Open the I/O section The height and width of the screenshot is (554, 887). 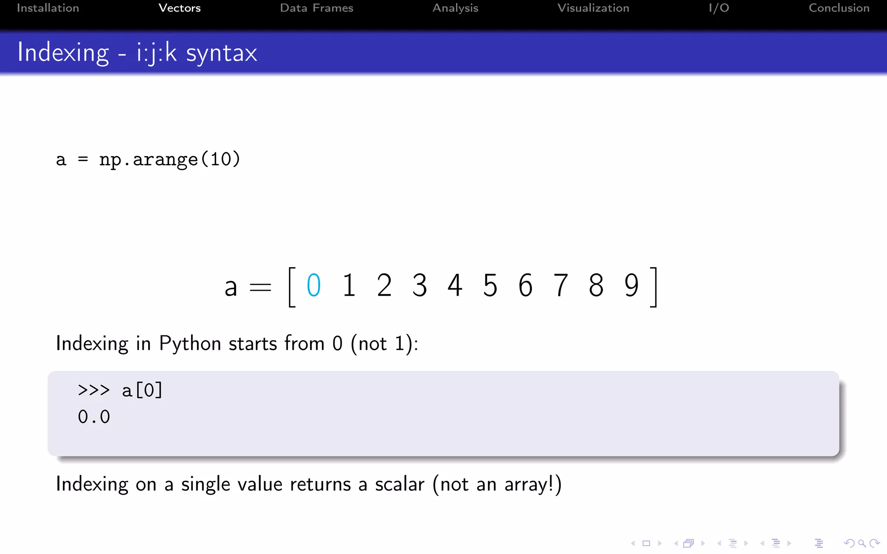pos(719,8)
